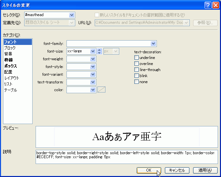This screenshot has height=177, width=221.
Task: Select the 配置 category
Action: point(18,72)
